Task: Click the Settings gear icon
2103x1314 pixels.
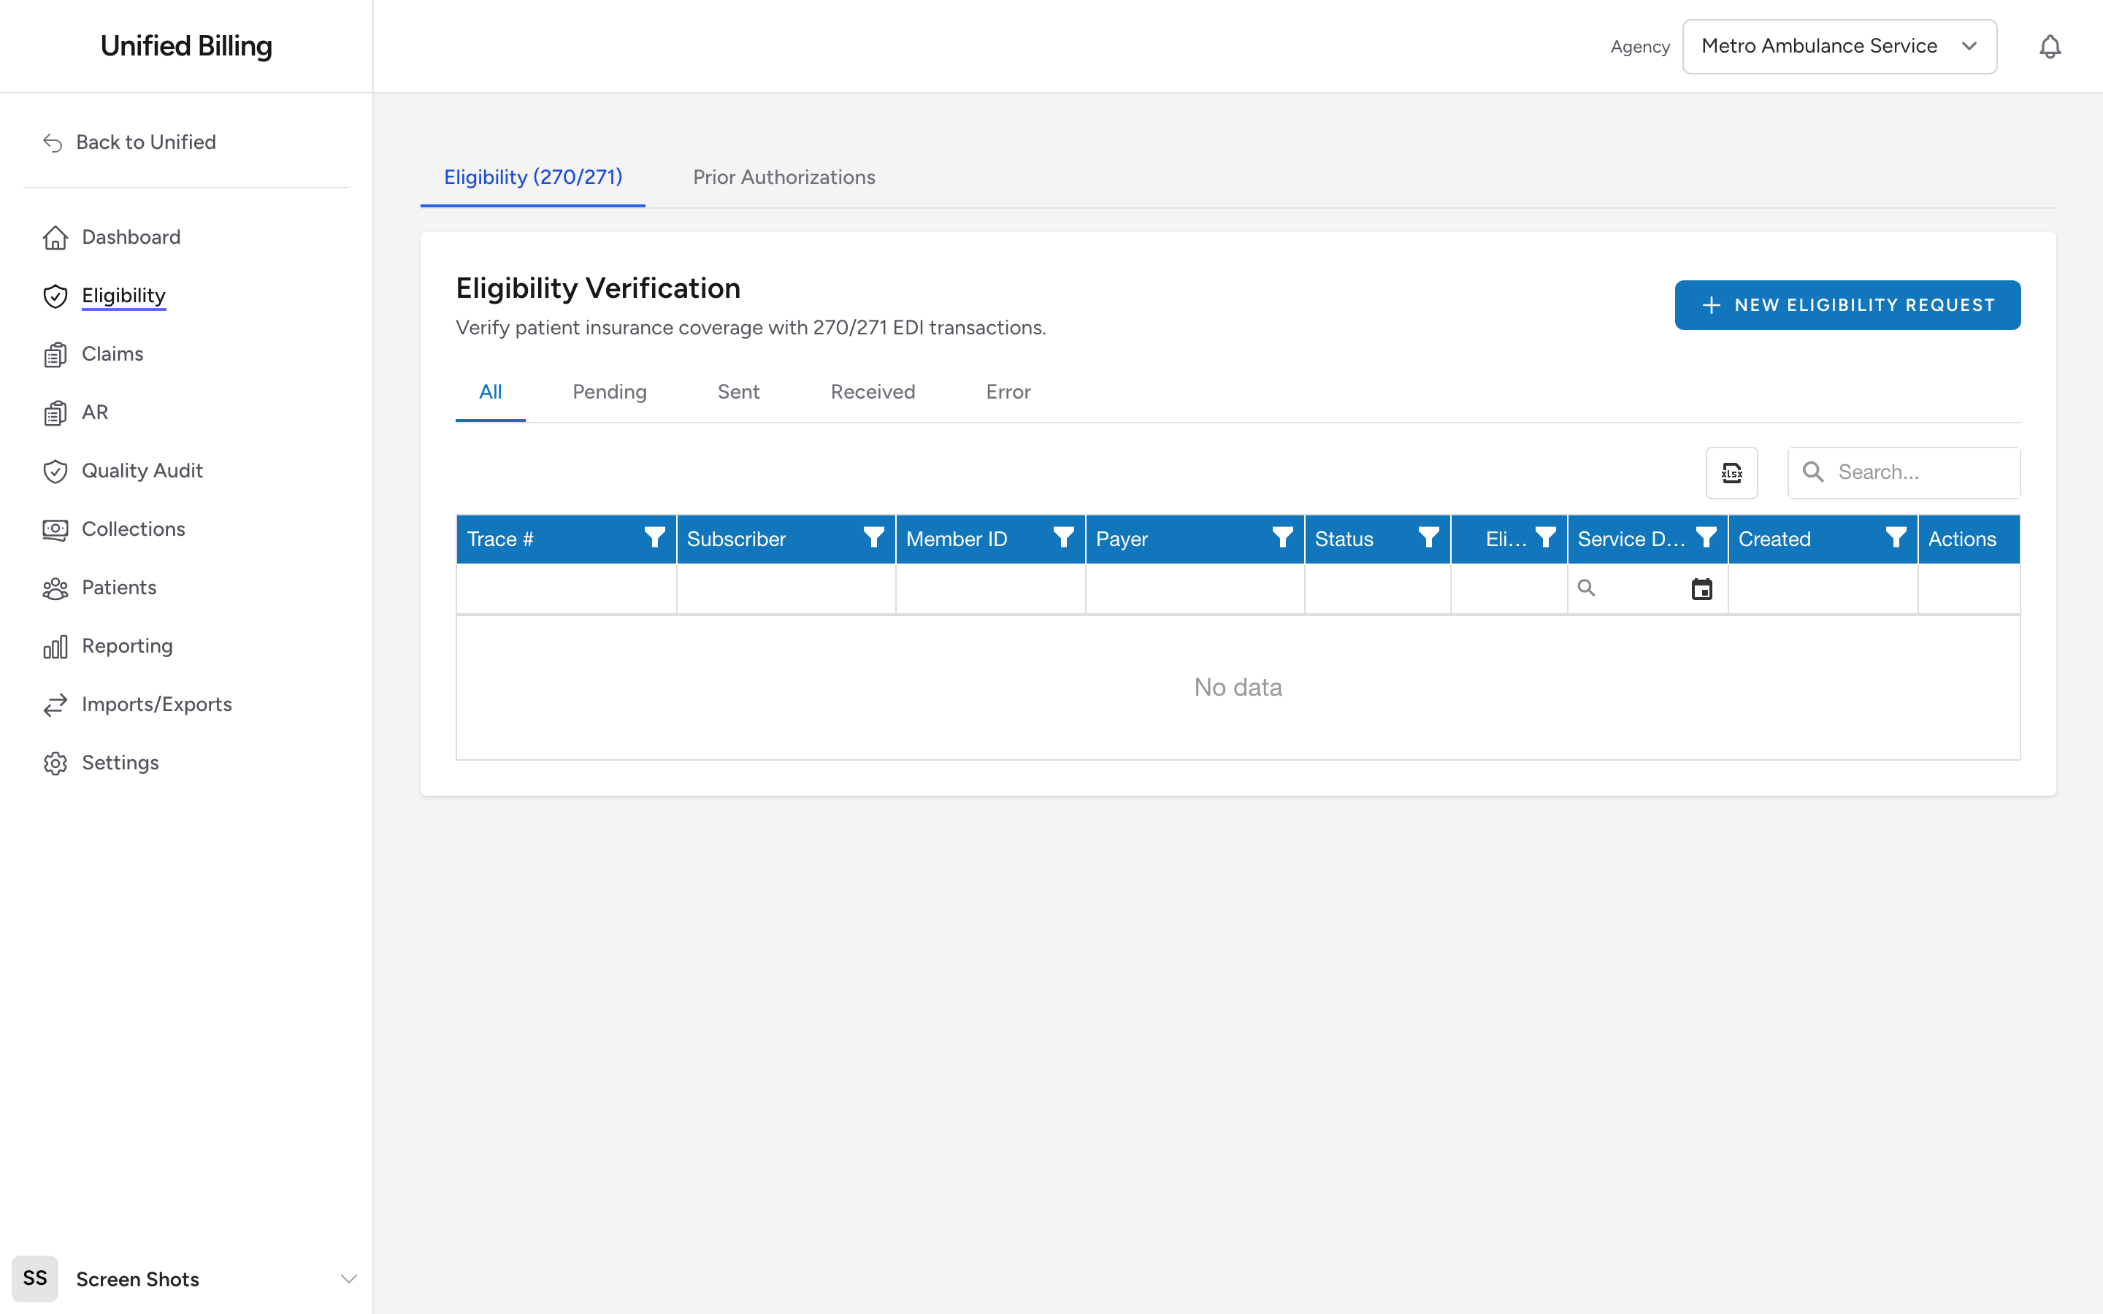Action: (55, 763)
